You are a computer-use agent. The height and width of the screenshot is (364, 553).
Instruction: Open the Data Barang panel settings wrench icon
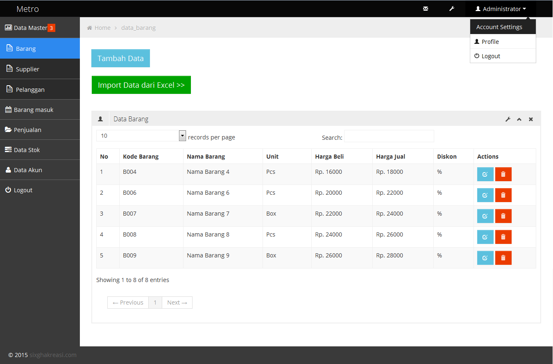tap(508, 119)
